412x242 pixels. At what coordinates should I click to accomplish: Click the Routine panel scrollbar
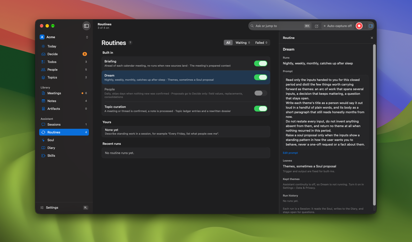coord(374,124)
